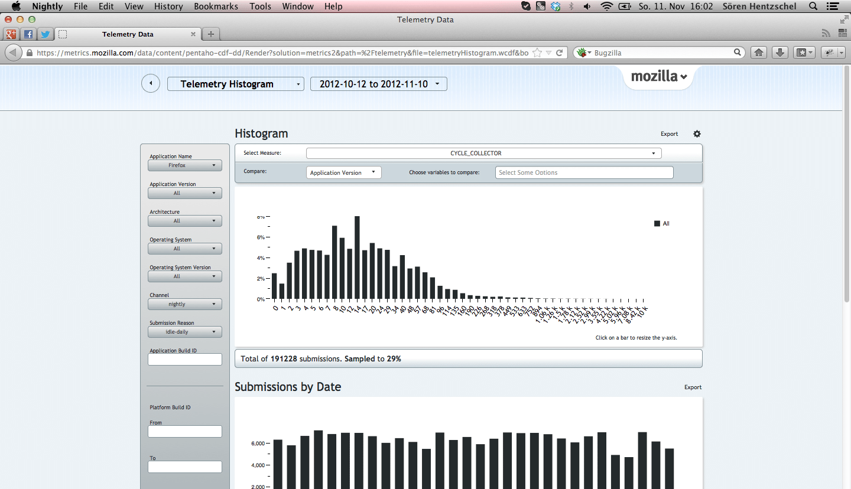The width and height of the screenshot is (851, 489).
Task: Open the CYCLE_COLLECTOR measure dropdown
Action: pos(483,154)
